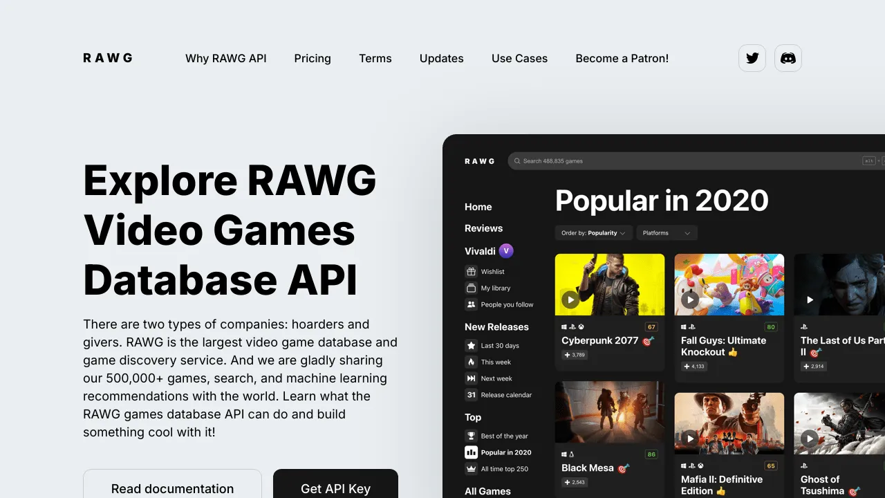Click the 65 metascore badge on Mafia II

(x=771, y=465)
